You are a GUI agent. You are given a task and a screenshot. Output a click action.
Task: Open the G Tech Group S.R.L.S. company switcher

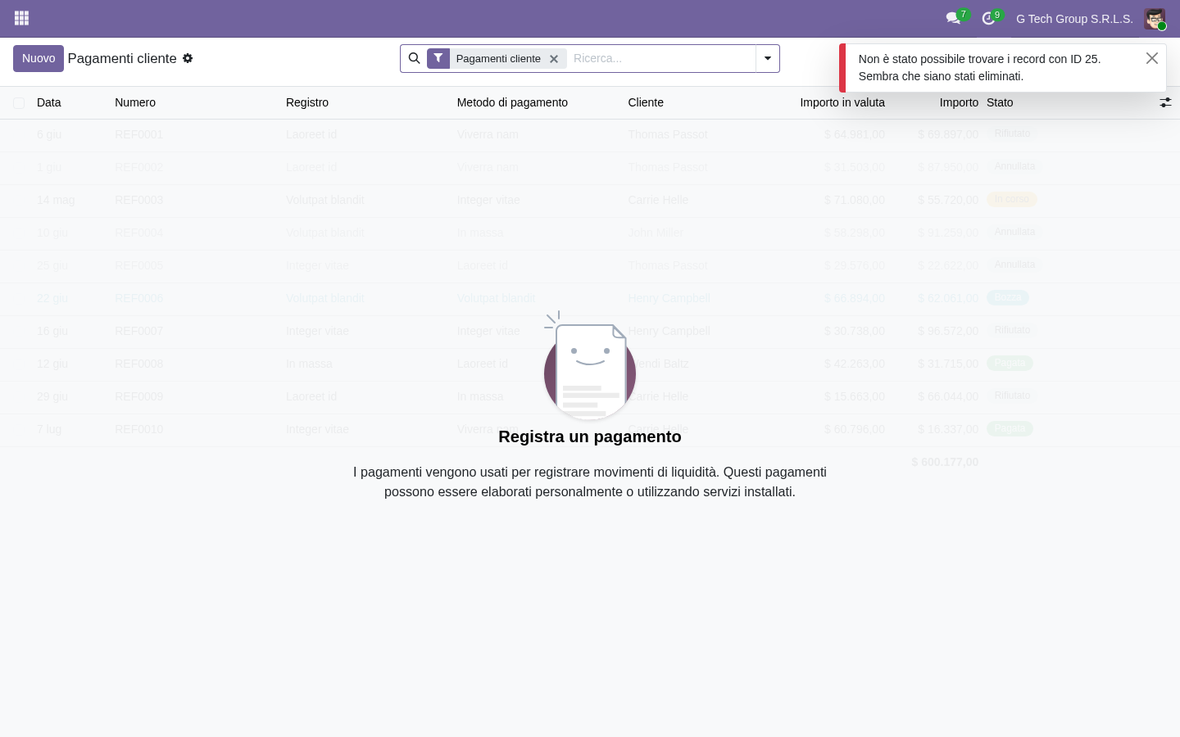(1074, 18)
